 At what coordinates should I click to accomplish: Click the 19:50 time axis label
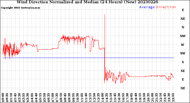coord(144,98)
